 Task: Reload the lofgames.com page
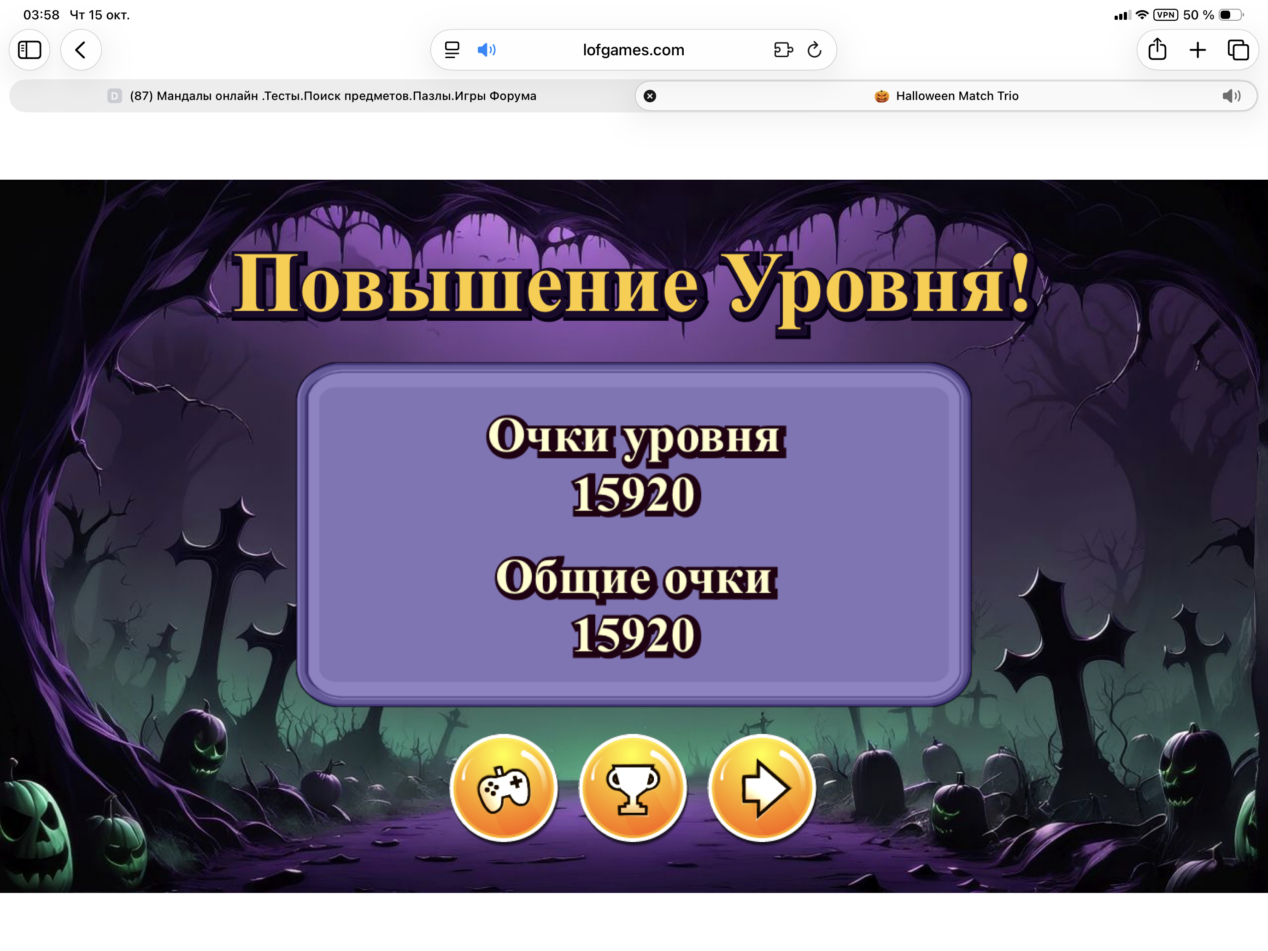coord(815,50)
